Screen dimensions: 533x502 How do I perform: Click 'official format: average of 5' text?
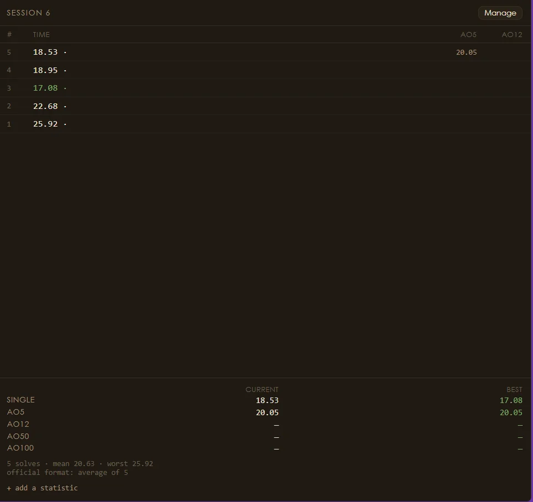click(x=67, y=473)
